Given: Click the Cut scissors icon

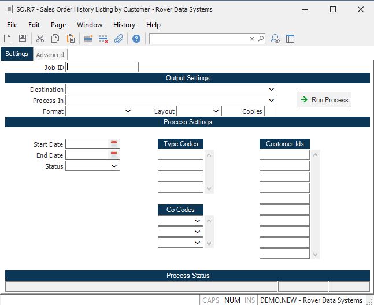Looking at the screenshot, I should (x=40, y=39).
